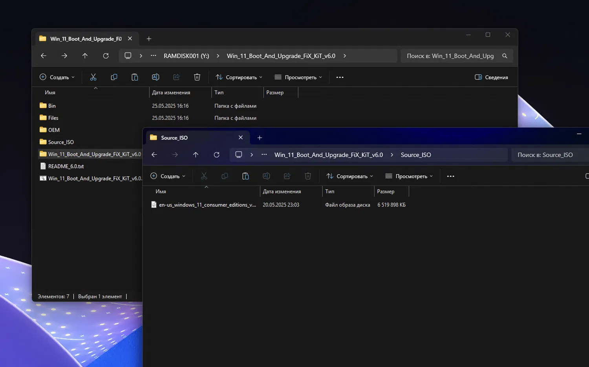Open the Просмотреть dropdown in Source_ISO window

(409, 176)
